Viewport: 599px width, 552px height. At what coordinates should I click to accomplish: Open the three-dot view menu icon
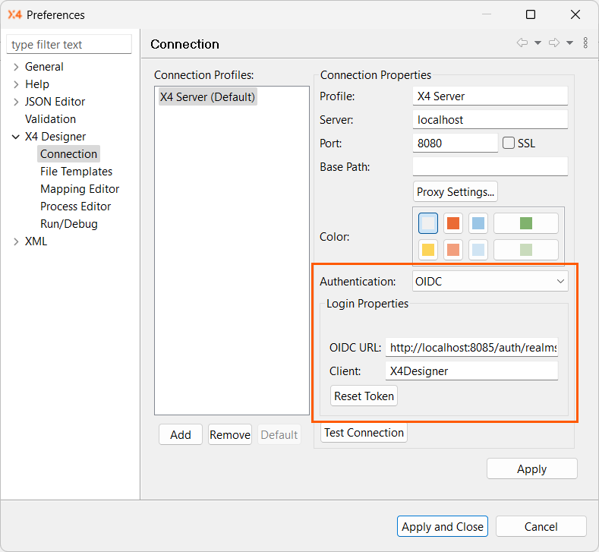[585, 43]
